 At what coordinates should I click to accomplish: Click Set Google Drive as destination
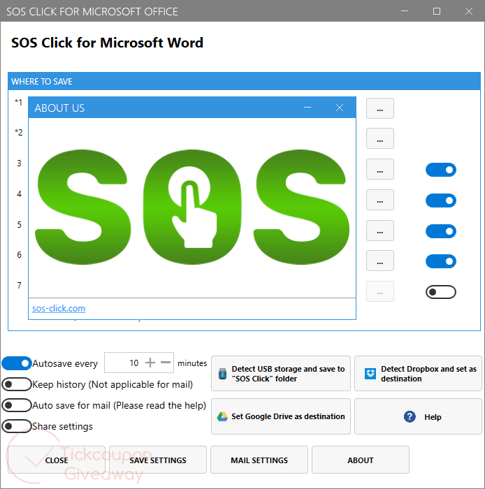[281, 416]
